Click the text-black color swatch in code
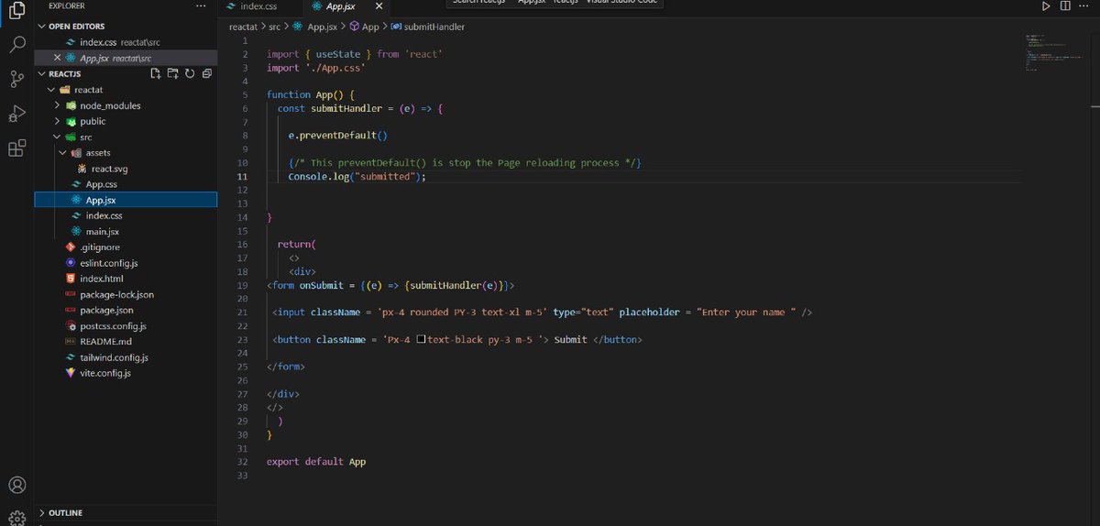Screen dimensions: 1100x526 [421, 339]
